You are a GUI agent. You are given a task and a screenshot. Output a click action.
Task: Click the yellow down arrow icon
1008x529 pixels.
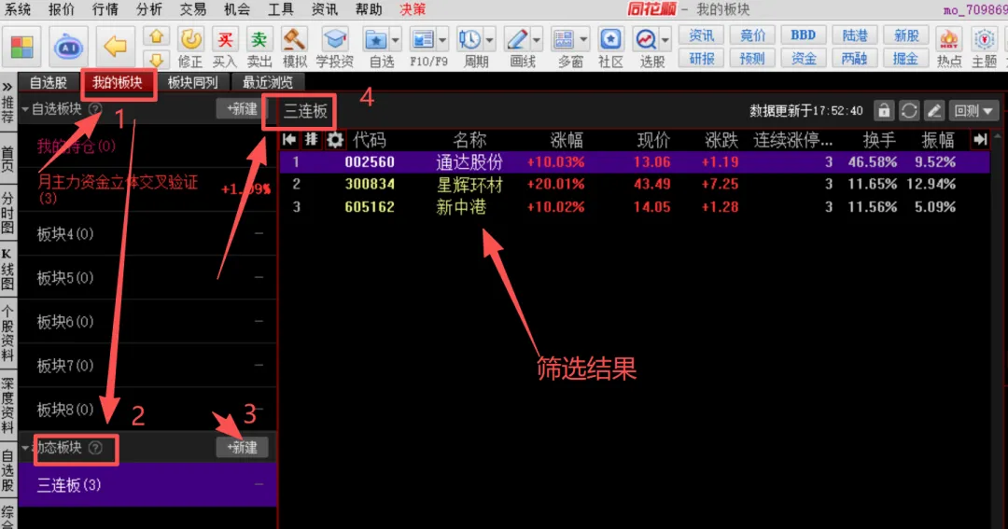[156, 60]
